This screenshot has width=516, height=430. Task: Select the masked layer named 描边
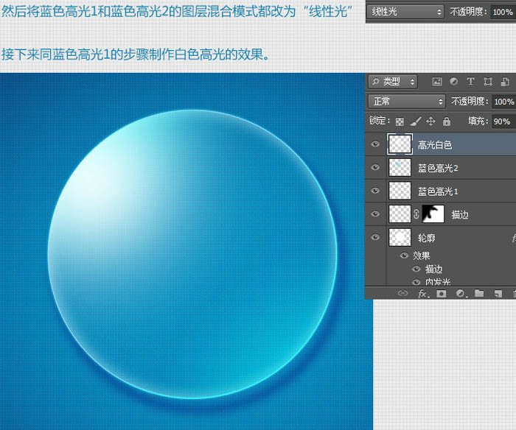coord(460,215)
